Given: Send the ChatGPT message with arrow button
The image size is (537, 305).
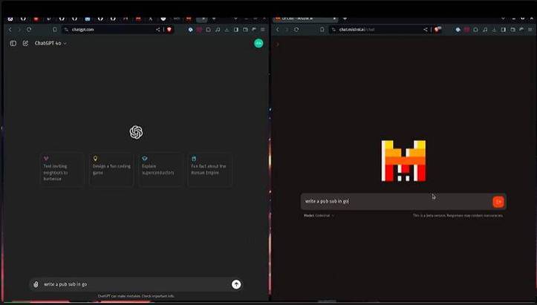Looking at the screenshot, I should (236, 284).
